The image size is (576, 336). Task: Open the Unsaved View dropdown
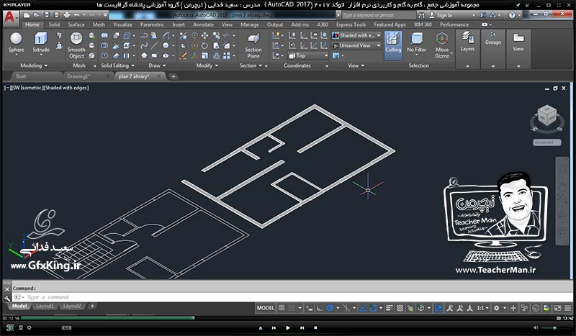pyautogui.click(x=356, y=45)
